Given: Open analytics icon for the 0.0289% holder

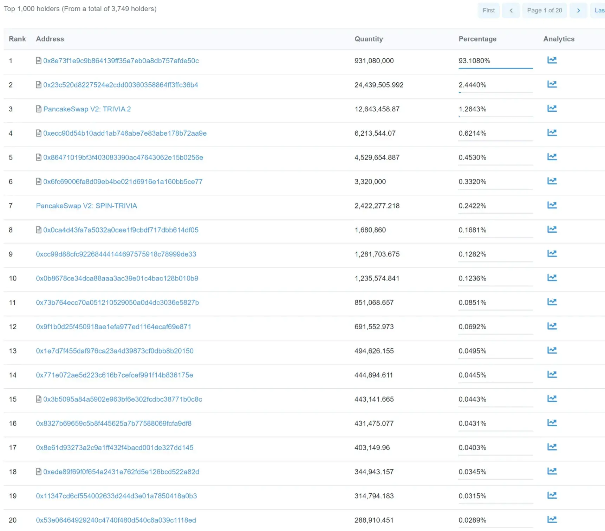Looking at the screenshot, I should pyautogui.click(x=552, y=520).
